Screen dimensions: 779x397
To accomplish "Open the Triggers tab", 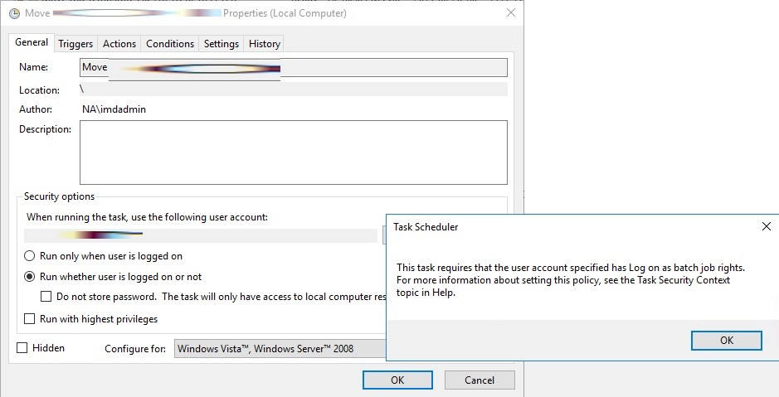I will 75,44.
